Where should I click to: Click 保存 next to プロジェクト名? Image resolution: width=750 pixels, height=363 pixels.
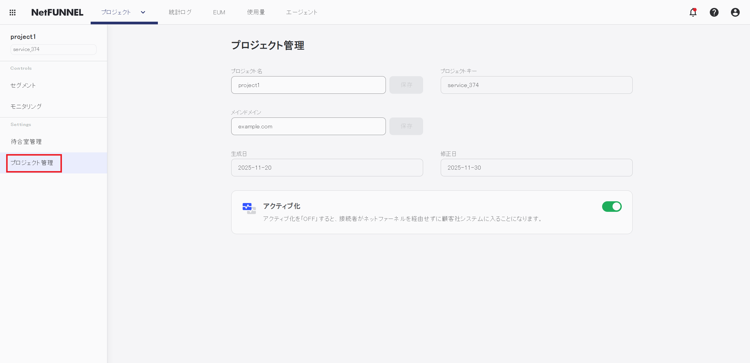[x=406, y=85]
